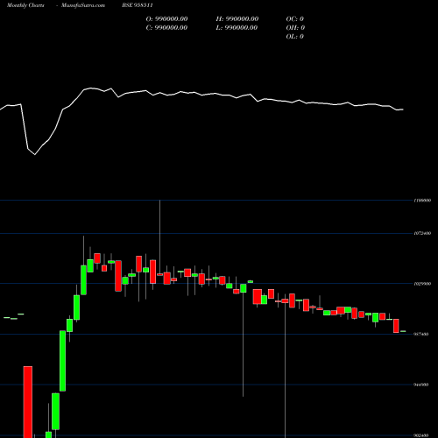The height and width of the screenshot is (438, 438).
Task: Click the 'MunafaSutra.com' label
Action: 83,5
